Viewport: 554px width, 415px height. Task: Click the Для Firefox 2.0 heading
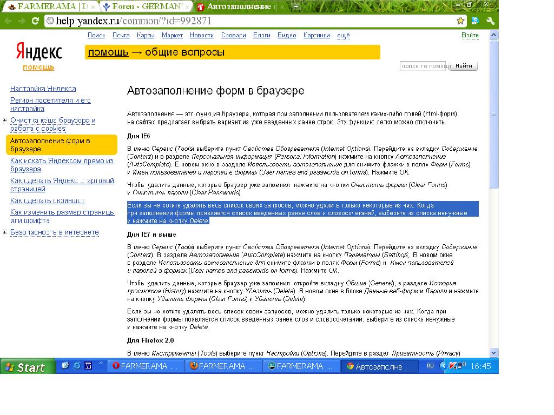[x=150, y=340]
